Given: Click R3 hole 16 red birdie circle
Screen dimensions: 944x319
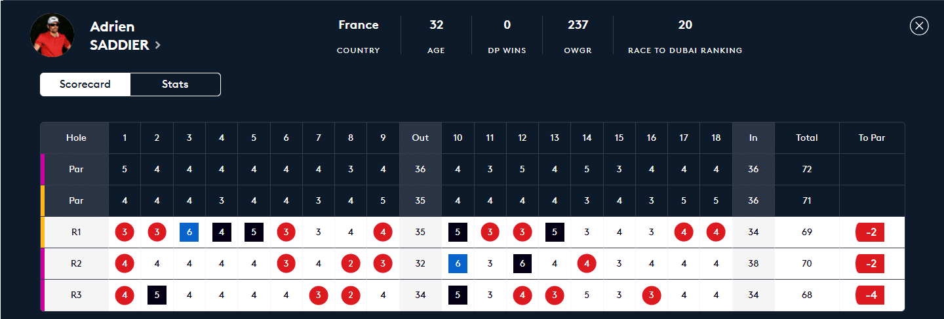Looking at the screenshot, I should [x=651, y=295].
